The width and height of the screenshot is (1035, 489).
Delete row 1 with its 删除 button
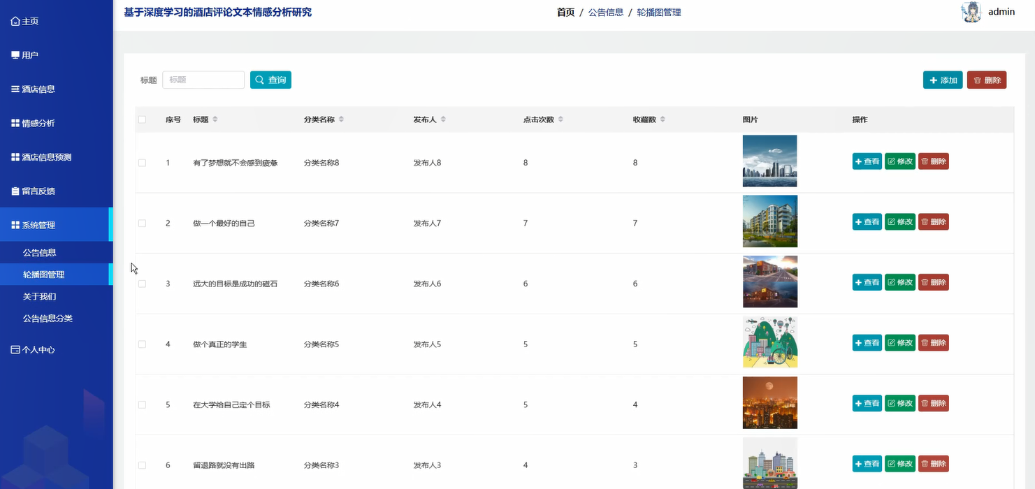pos(934,161)
